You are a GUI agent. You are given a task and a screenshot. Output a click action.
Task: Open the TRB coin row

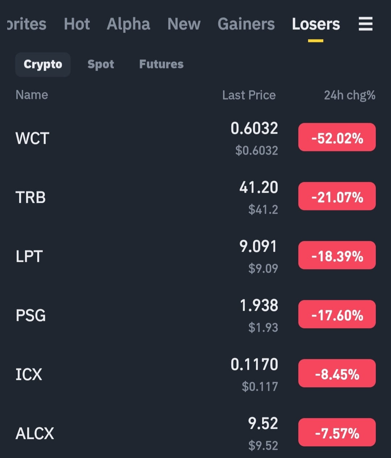[195, 197]
